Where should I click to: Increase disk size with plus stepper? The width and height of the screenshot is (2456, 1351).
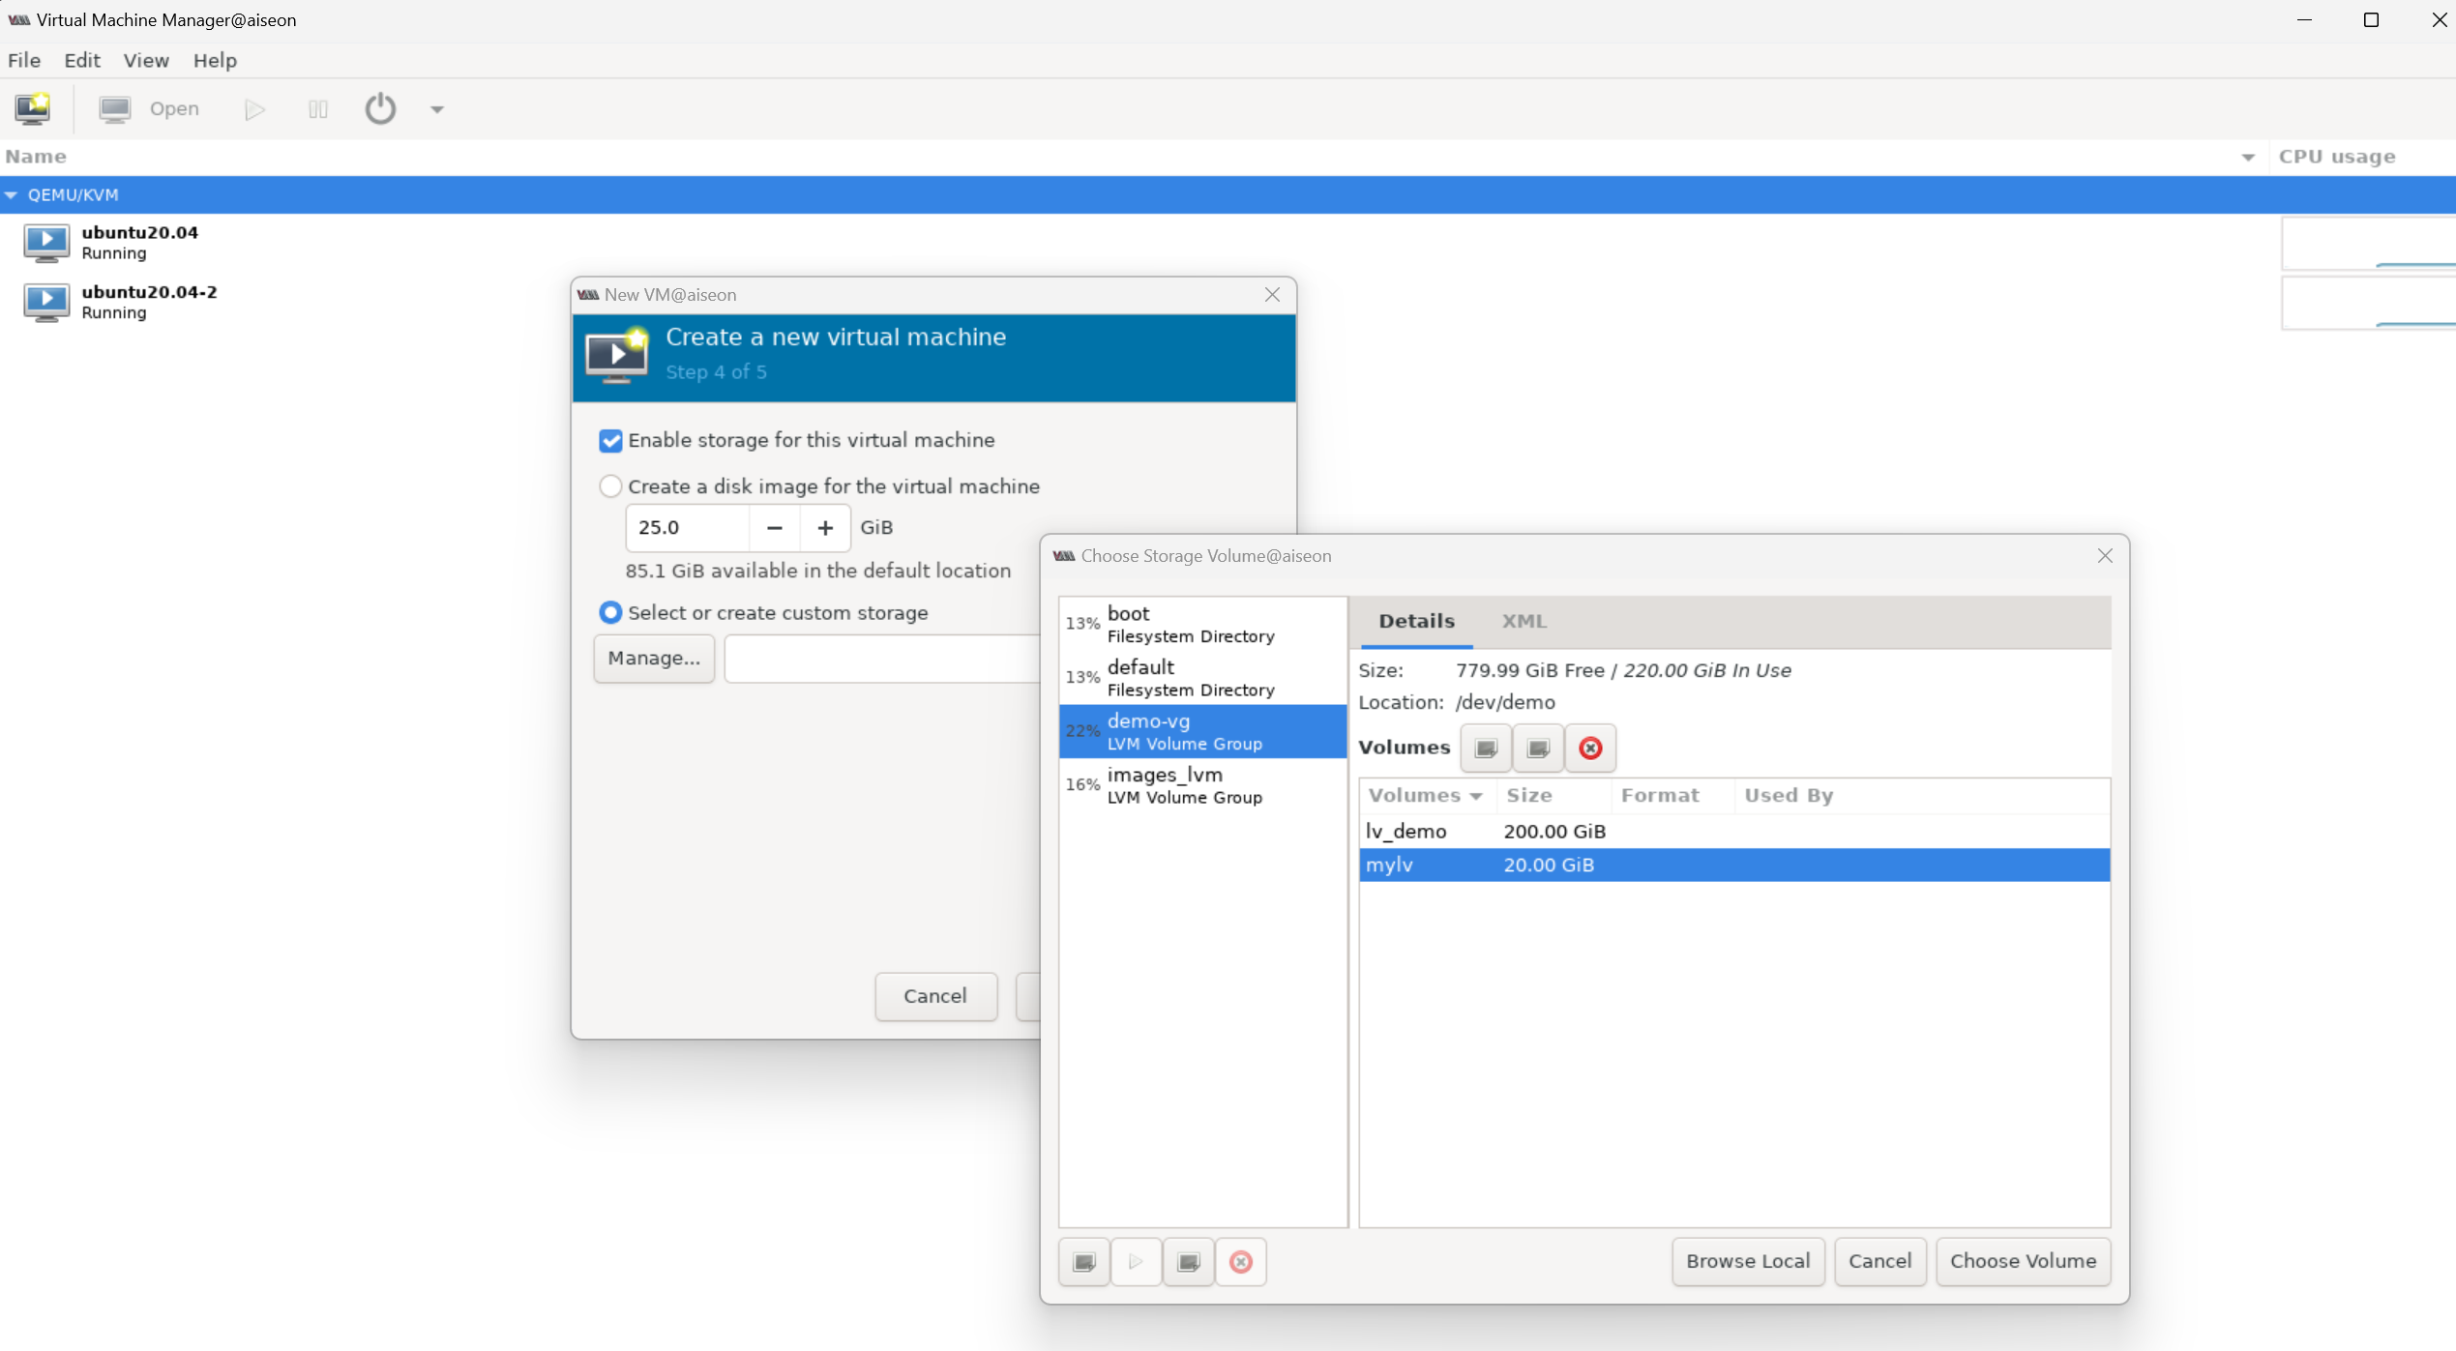825,528
